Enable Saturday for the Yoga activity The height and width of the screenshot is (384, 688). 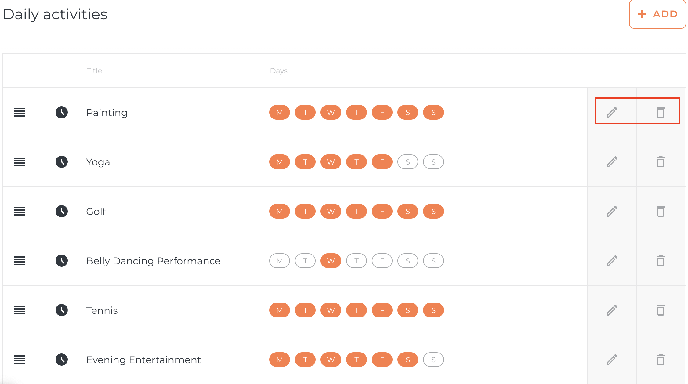(407, 162)
